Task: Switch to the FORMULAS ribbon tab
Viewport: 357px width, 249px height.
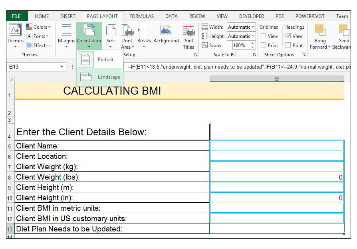Action: tap(141, 16)
